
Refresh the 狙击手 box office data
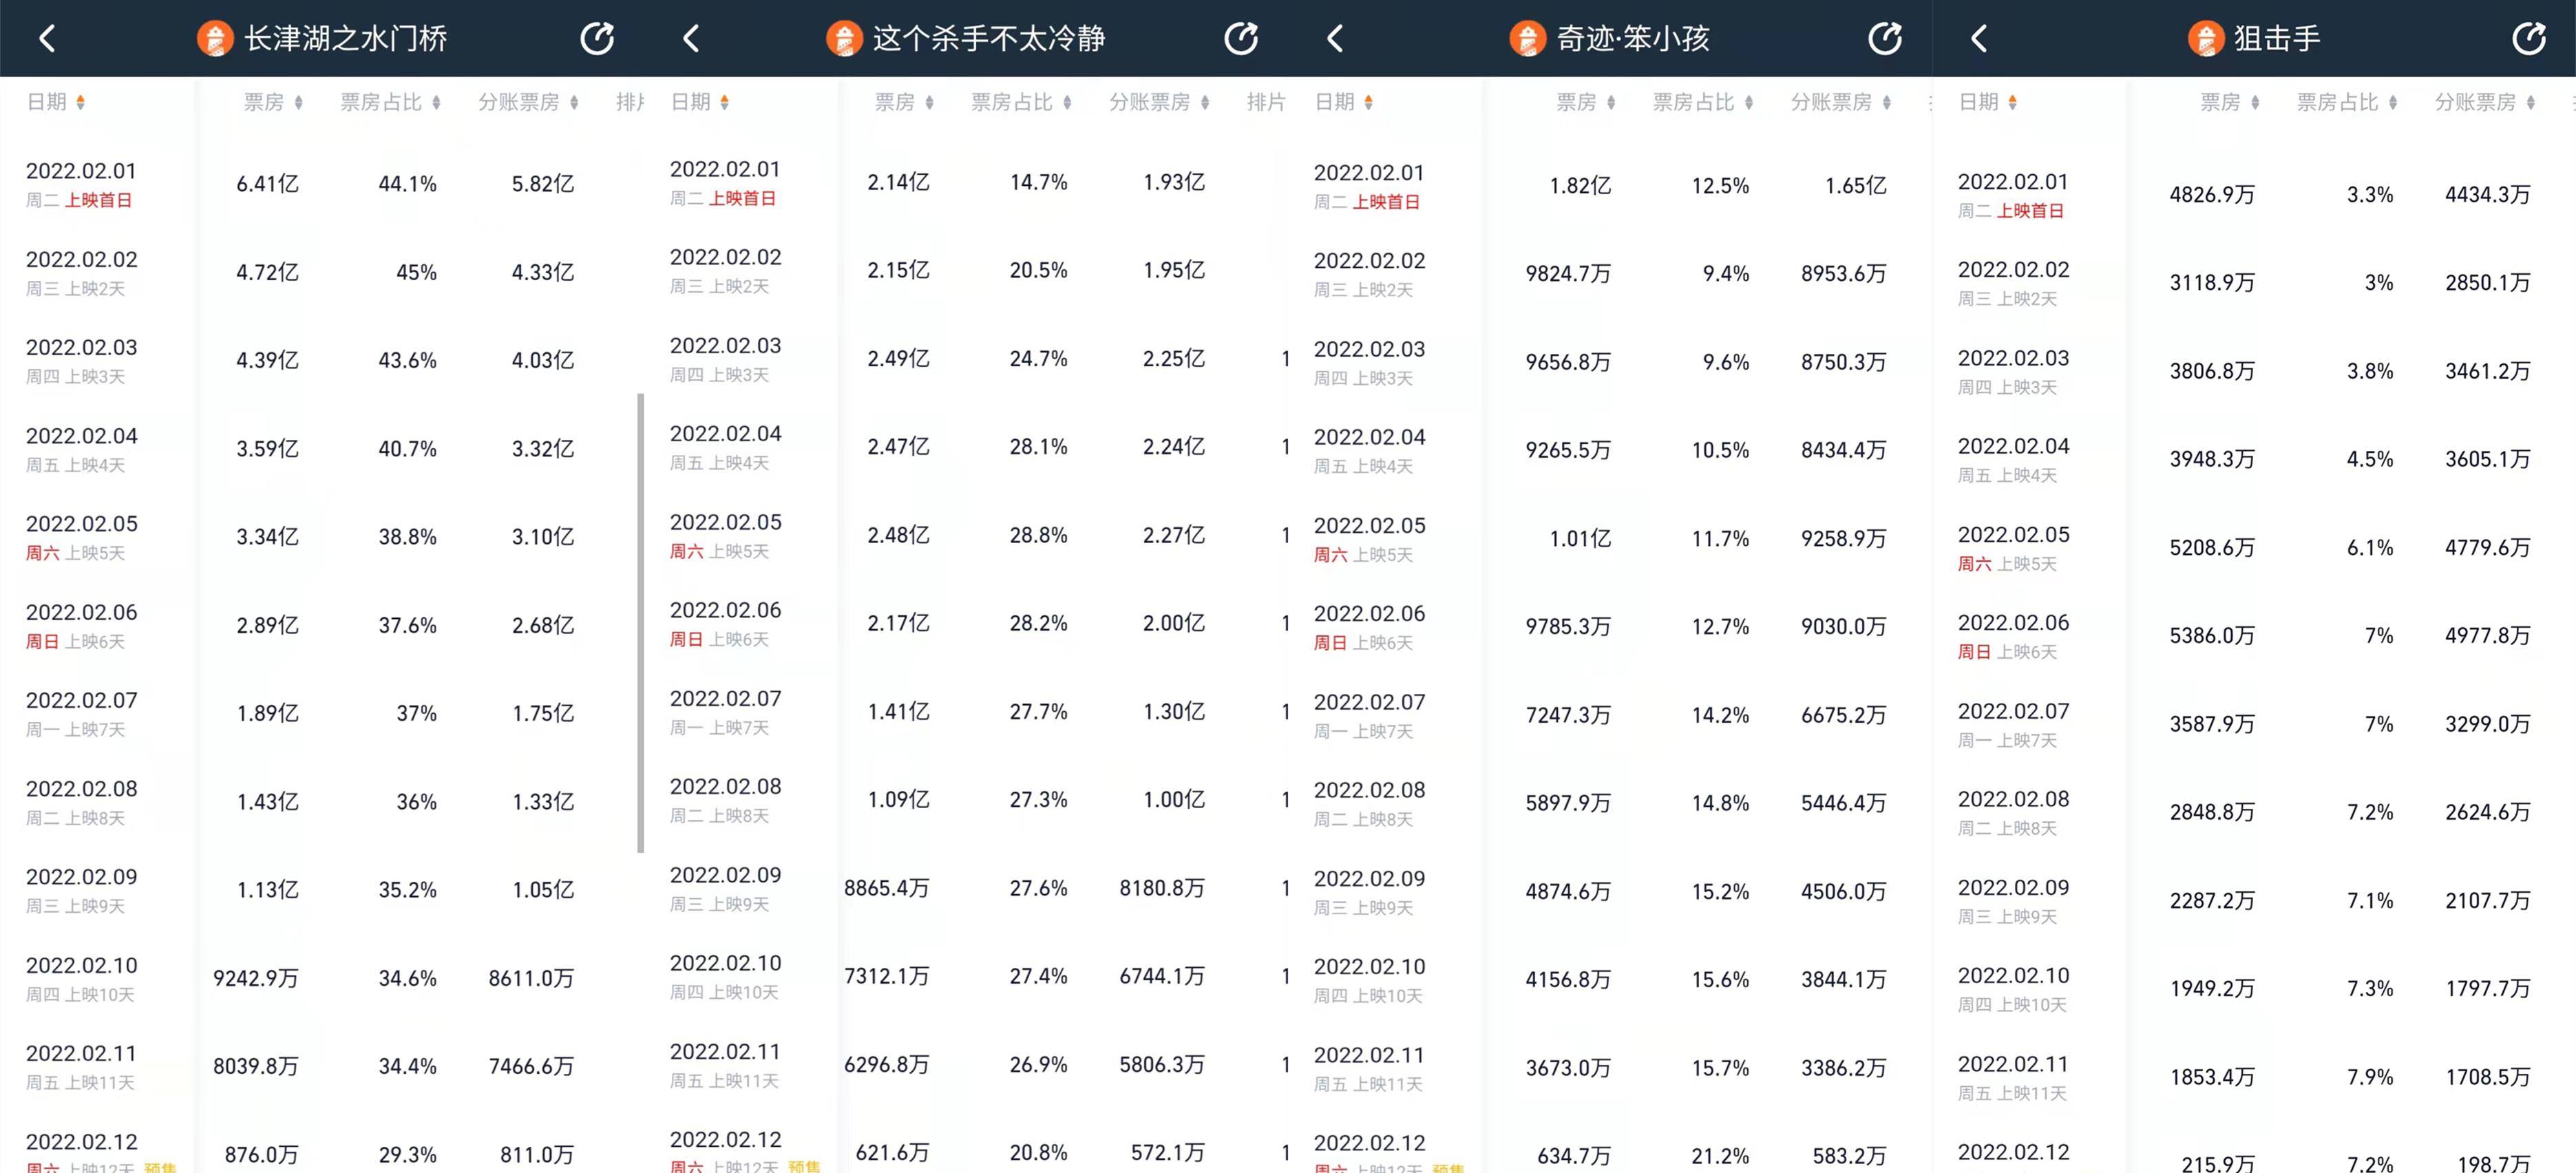(x=2529, y=39)
